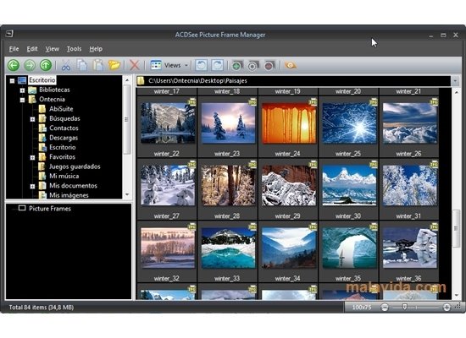
Task: Collapse the Ontecnia node
Action: [x=22, y=100]
